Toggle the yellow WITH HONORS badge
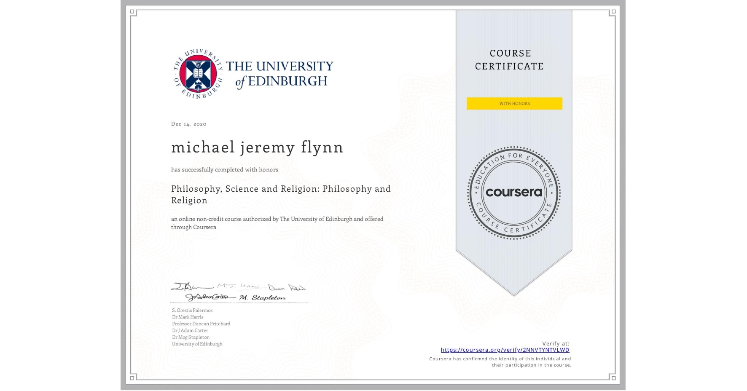 (x=514, y=103)
